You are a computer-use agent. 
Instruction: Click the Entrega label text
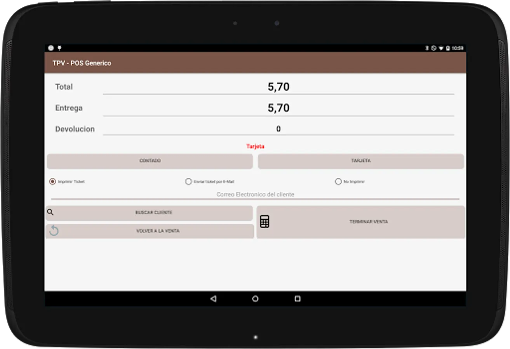click(69, 108)
